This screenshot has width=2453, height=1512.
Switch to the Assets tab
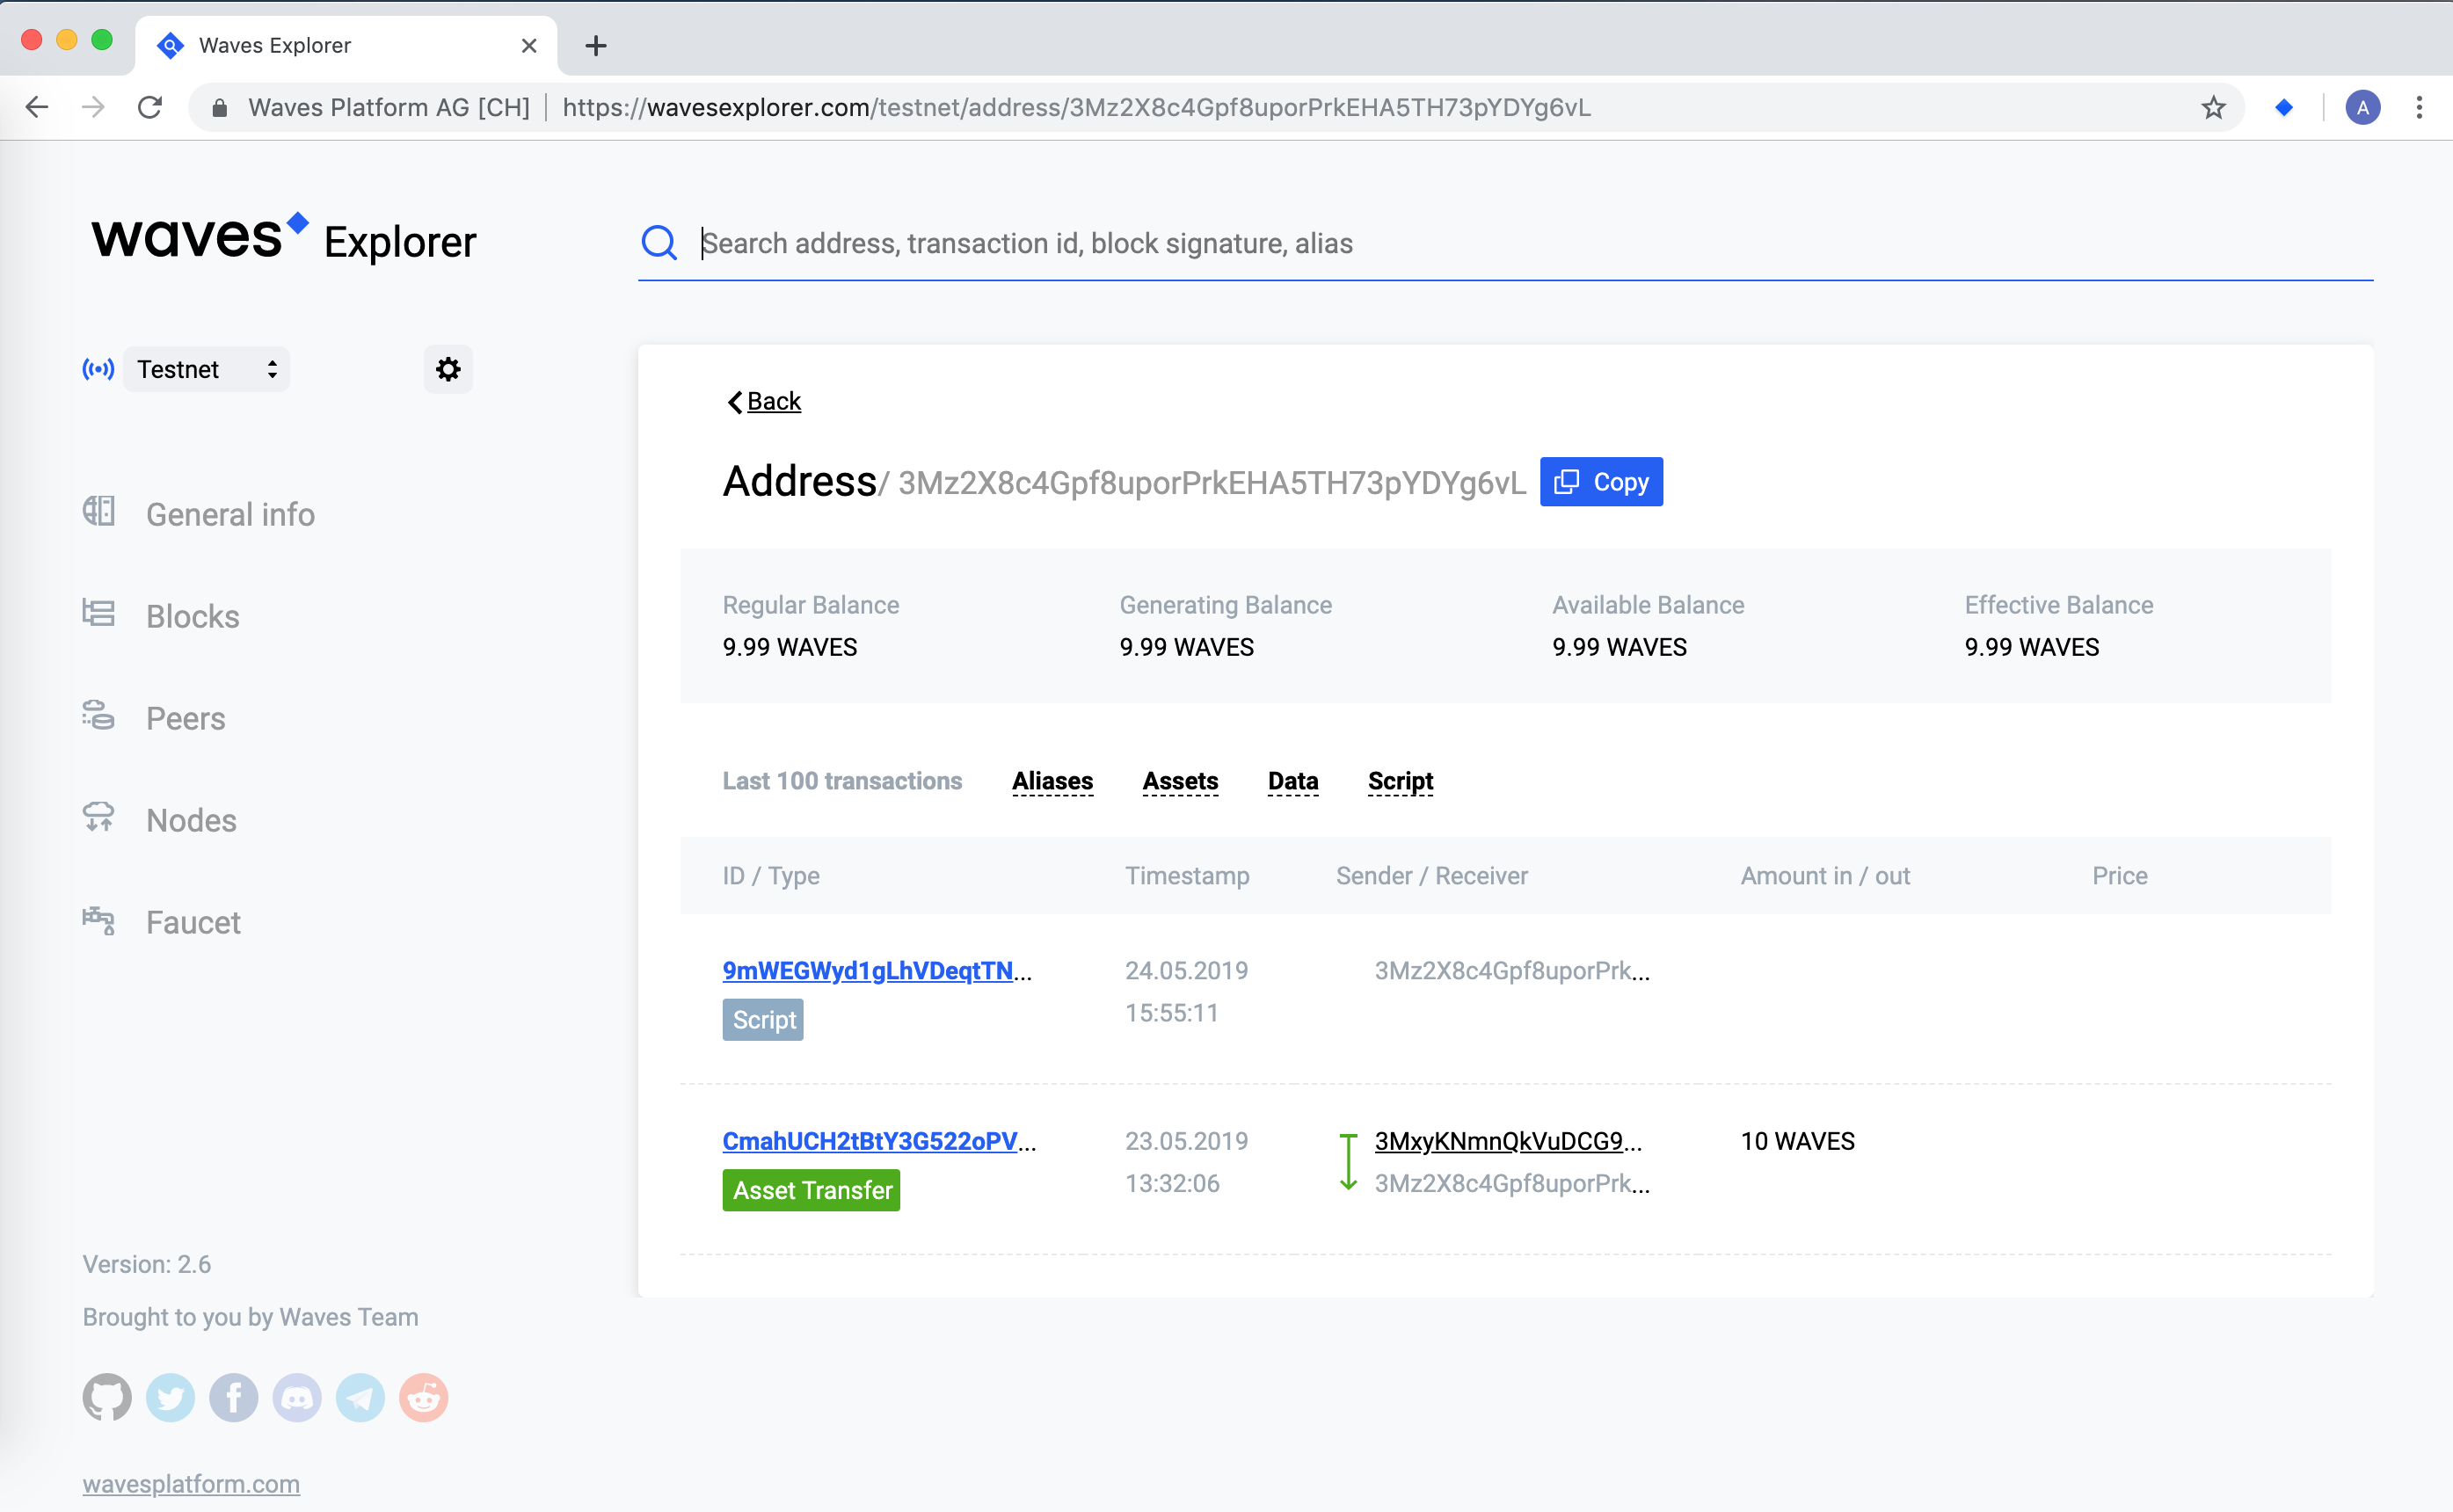tap(1180, 781)
